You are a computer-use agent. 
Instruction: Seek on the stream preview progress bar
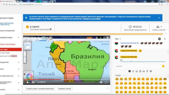coord(67,80)
